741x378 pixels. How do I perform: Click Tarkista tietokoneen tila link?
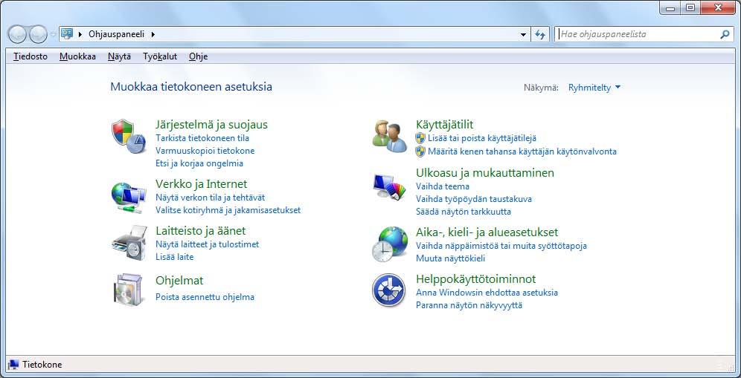202,138
